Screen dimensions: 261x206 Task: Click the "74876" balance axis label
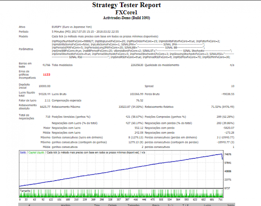[228, 154]
